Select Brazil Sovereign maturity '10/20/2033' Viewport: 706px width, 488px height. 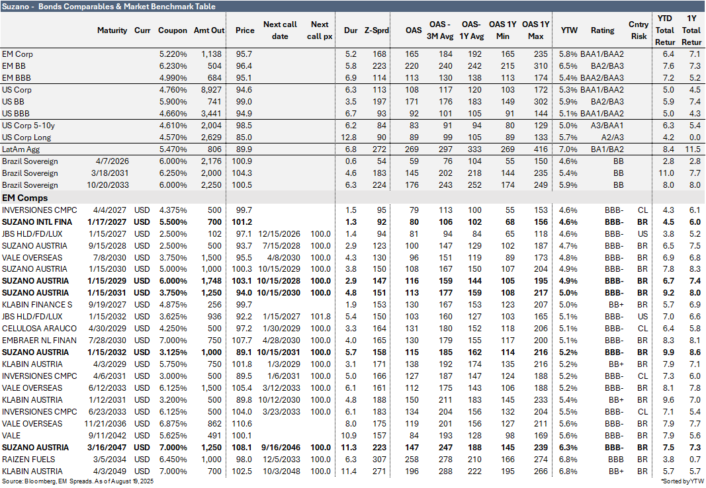(x=108, y=185)
